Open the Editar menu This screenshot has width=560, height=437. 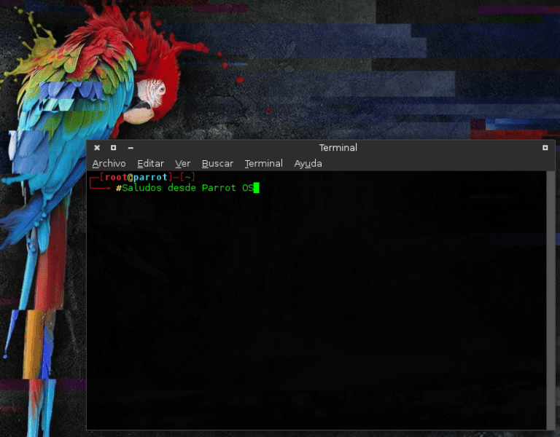(x=150, y=164)
